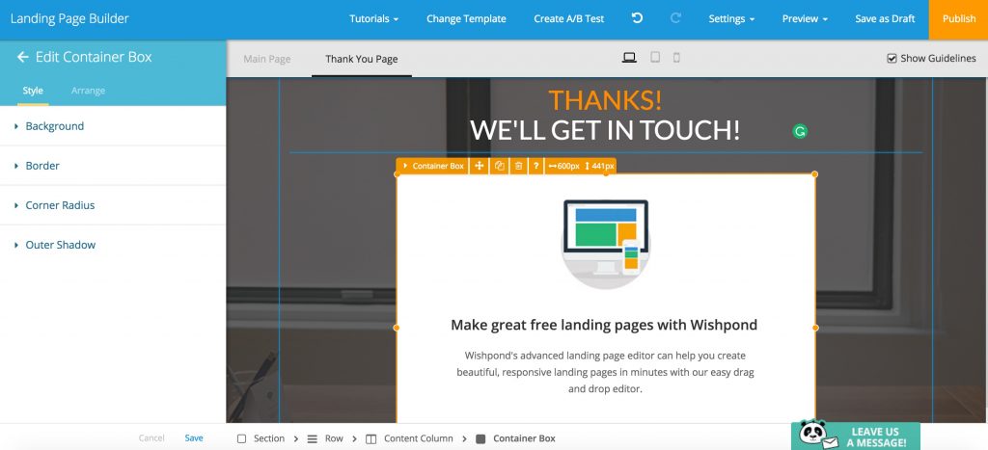988x450 pixels.
Task: Delete the Container Box with trash icon
Action: pos(518,166)
